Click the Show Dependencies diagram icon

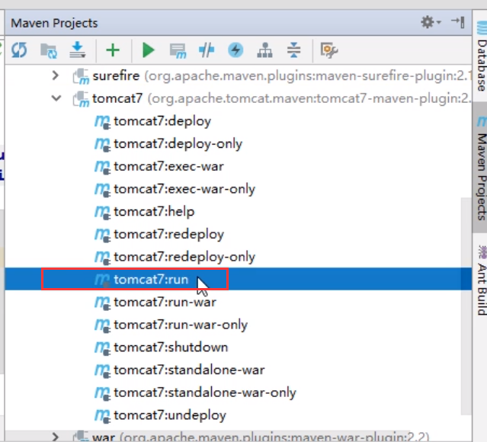[x=265, y=50]
